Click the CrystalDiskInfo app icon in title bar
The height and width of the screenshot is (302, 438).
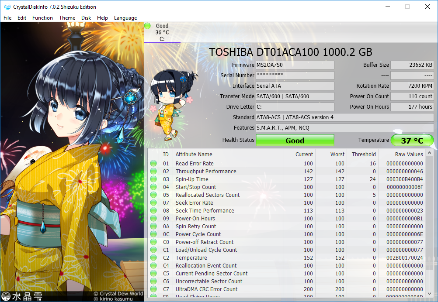click(7, 7)
